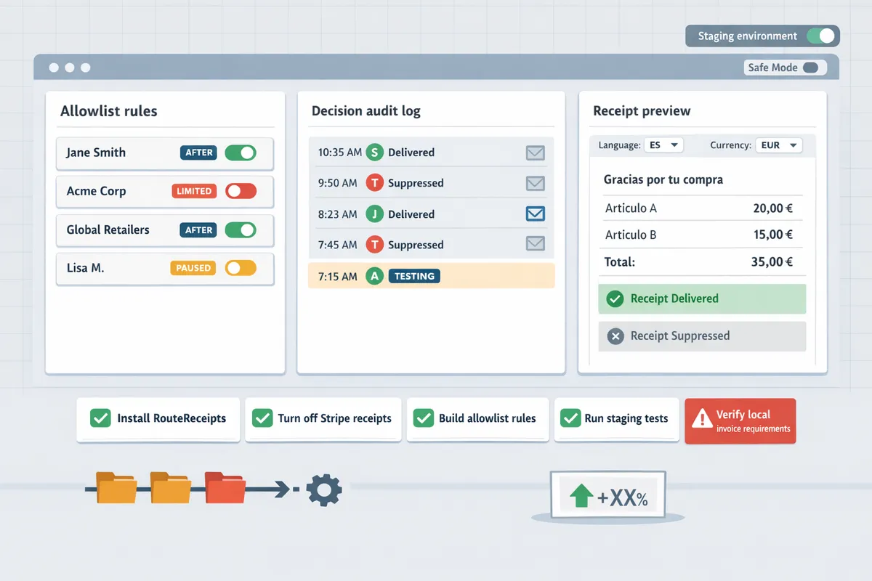Click the green A avatar at 7:15 AM
Viewport: 872px width, 581px height.
point(374,276)
